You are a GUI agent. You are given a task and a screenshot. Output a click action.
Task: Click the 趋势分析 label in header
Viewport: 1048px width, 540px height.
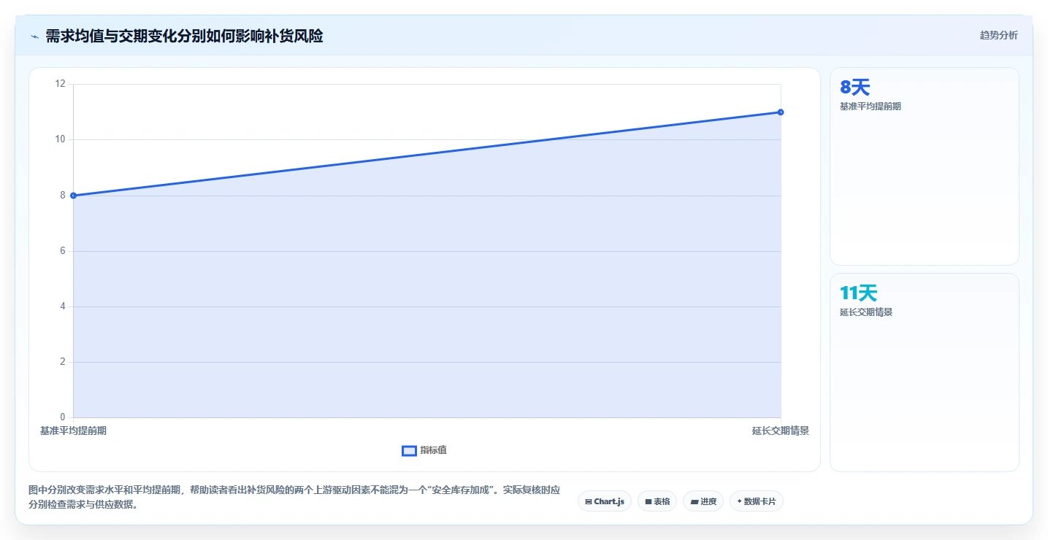pos(998,35)
